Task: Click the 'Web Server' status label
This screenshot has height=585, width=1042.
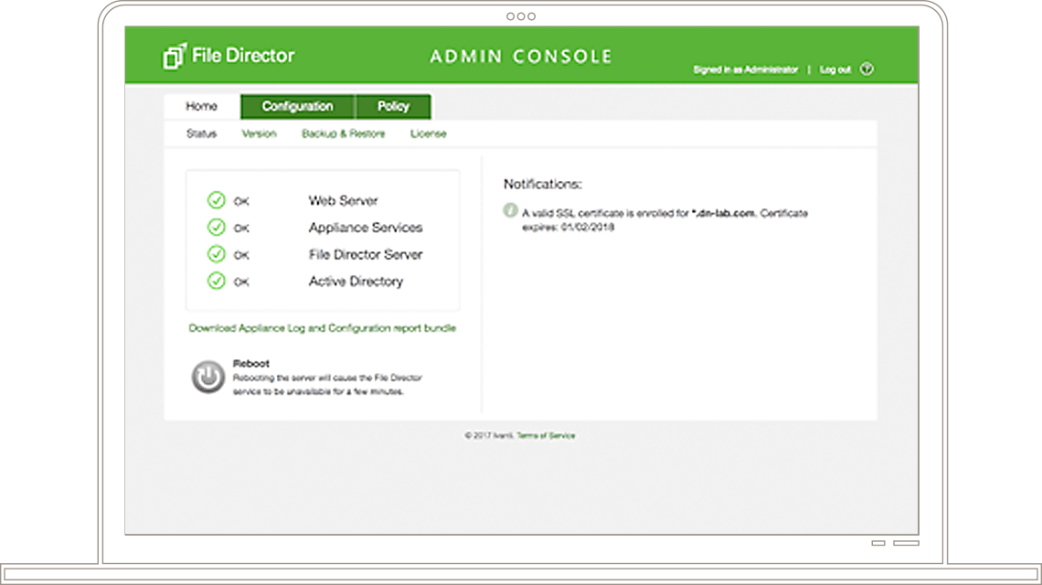Action: (x=343, y=201)
